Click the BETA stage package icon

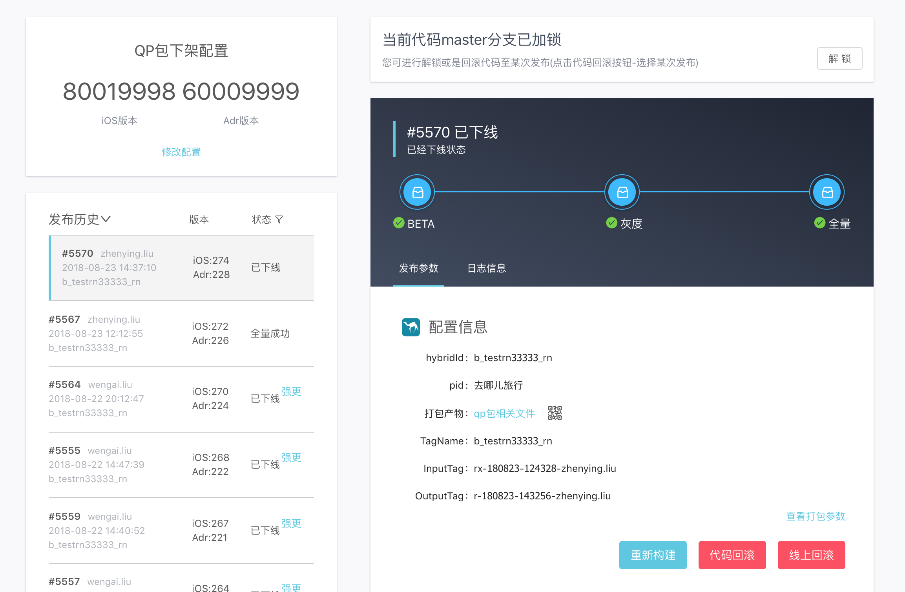click(x=417, y=192)
